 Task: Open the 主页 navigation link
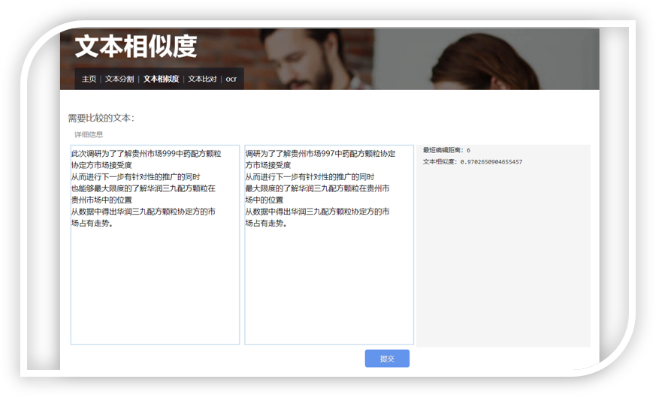[x=89, y=79]
